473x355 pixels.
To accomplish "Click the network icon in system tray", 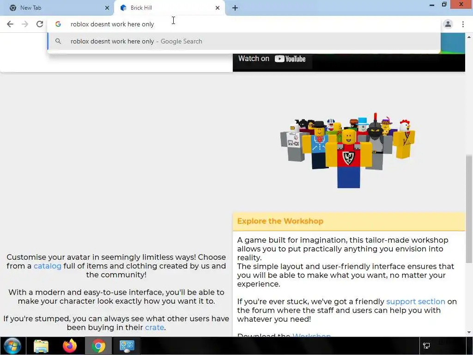I will click(426, 346).
